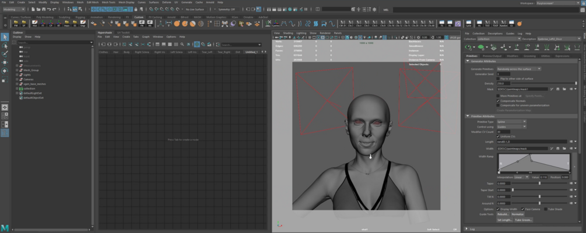The width and height of the screenshot is (586, 233).
Task: Open the Modeling menu set dropdown
Action: click(x=14, y=9)
